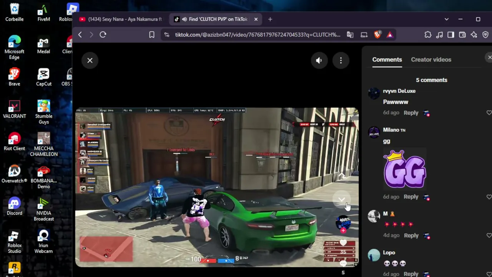Screen dimensions: 492x277
Task: Select the Microsoft Edge desktop icon
Action: tap(15, 47)
